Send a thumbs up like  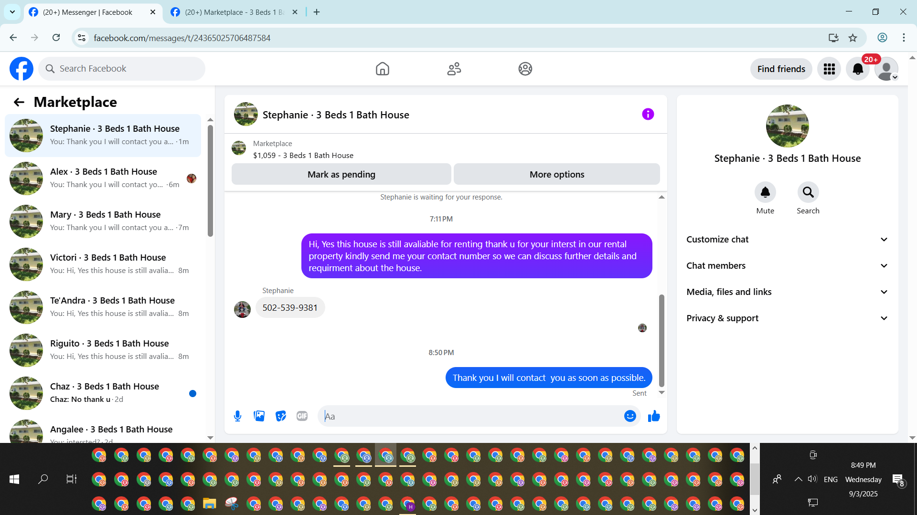(654, 416)
